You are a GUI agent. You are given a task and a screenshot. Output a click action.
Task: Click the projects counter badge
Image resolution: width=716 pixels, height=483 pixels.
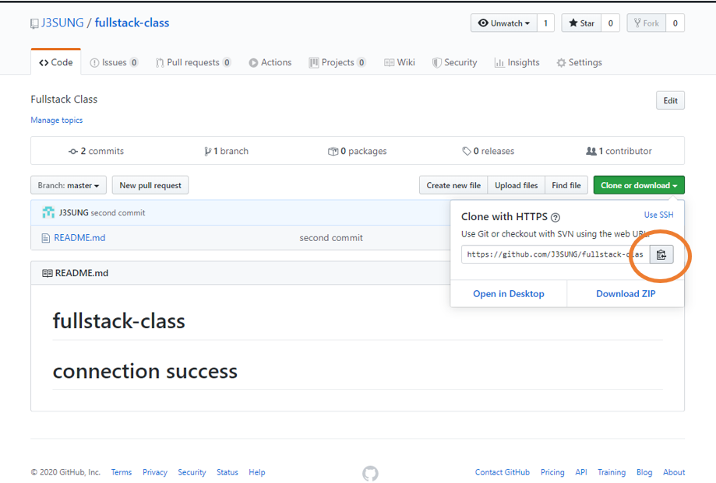pyautogui.click(x=362, y=62)
